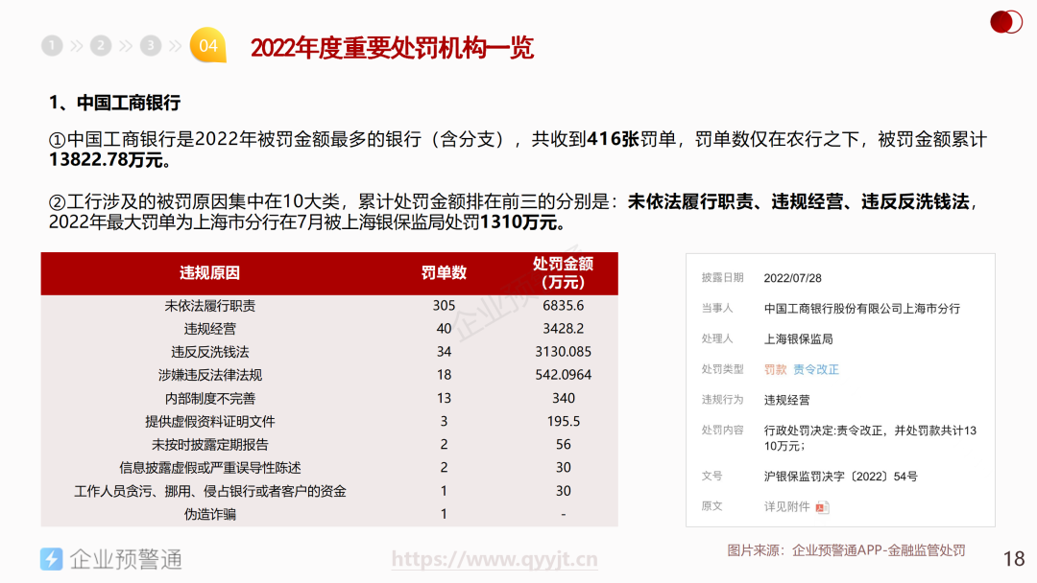
Task: Click the 详见附件 link in the card
Action: 786,506
